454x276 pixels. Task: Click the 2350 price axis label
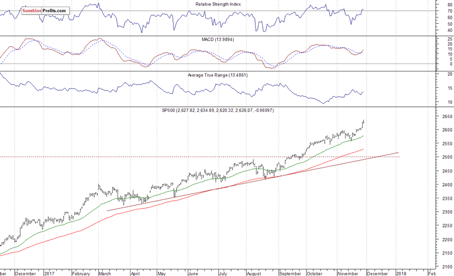pos(448,199)
